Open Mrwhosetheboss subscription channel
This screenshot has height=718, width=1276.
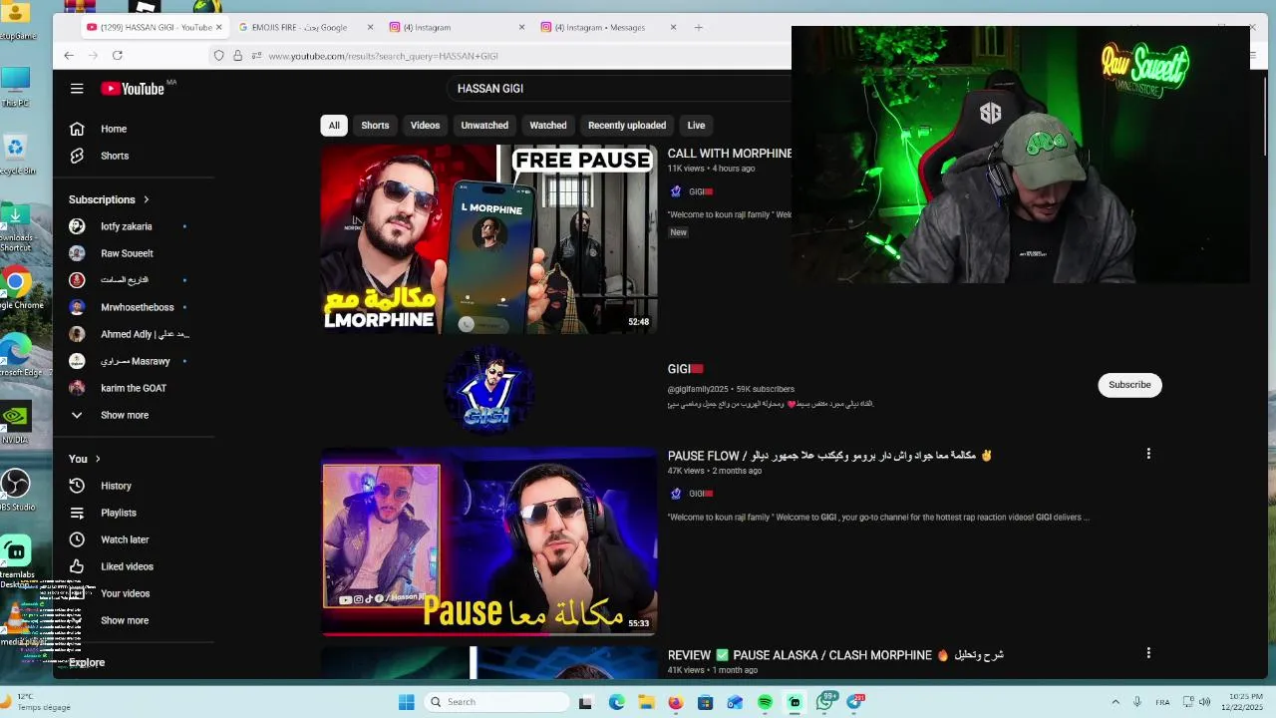point(138,307)
